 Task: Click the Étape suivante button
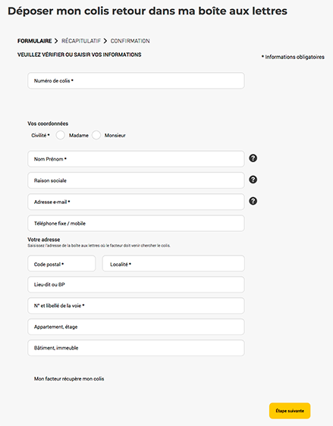290,411
